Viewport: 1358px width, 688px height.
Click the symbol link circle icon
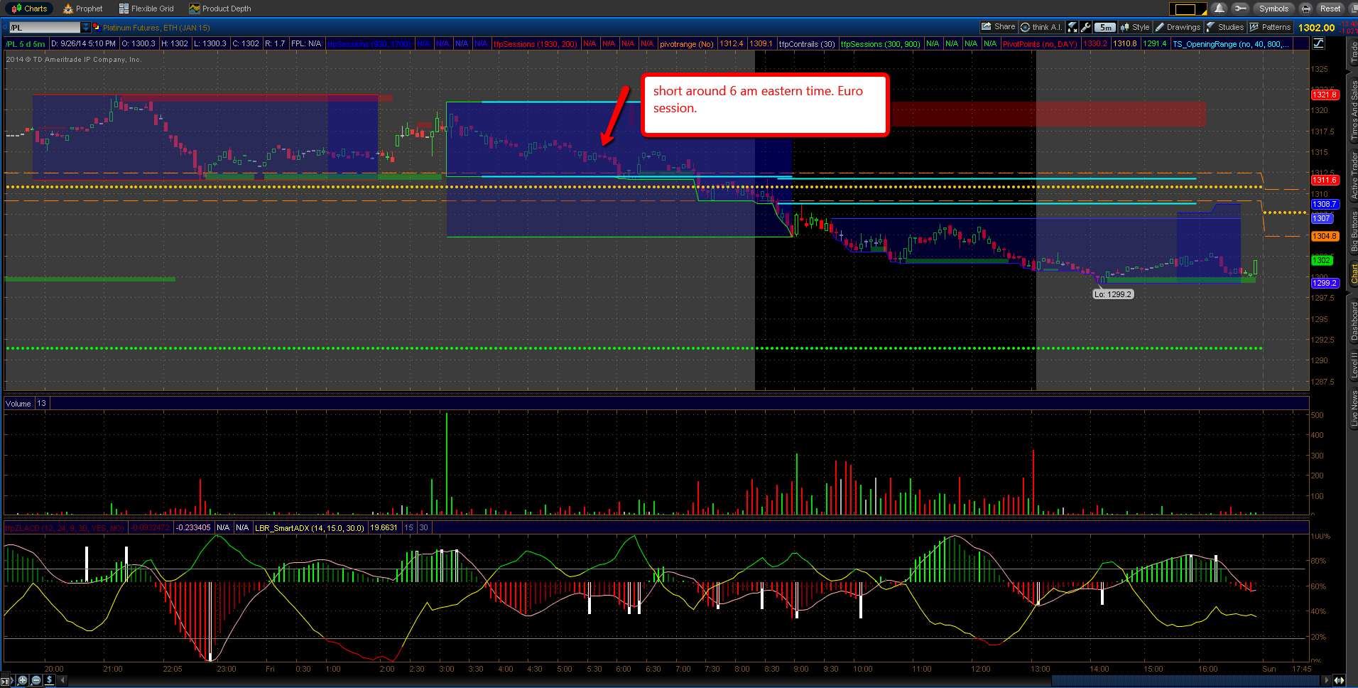[5, 28]
